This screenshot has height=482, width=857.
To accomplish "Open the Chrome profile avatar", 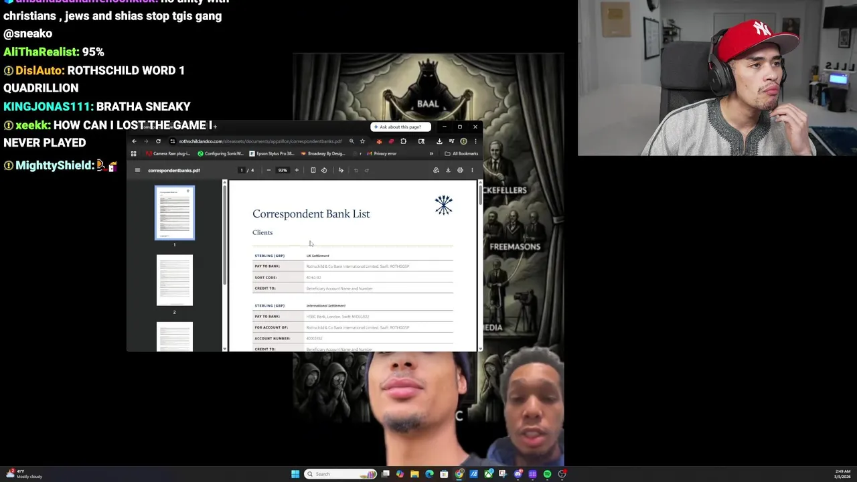I will click(463, 141).
